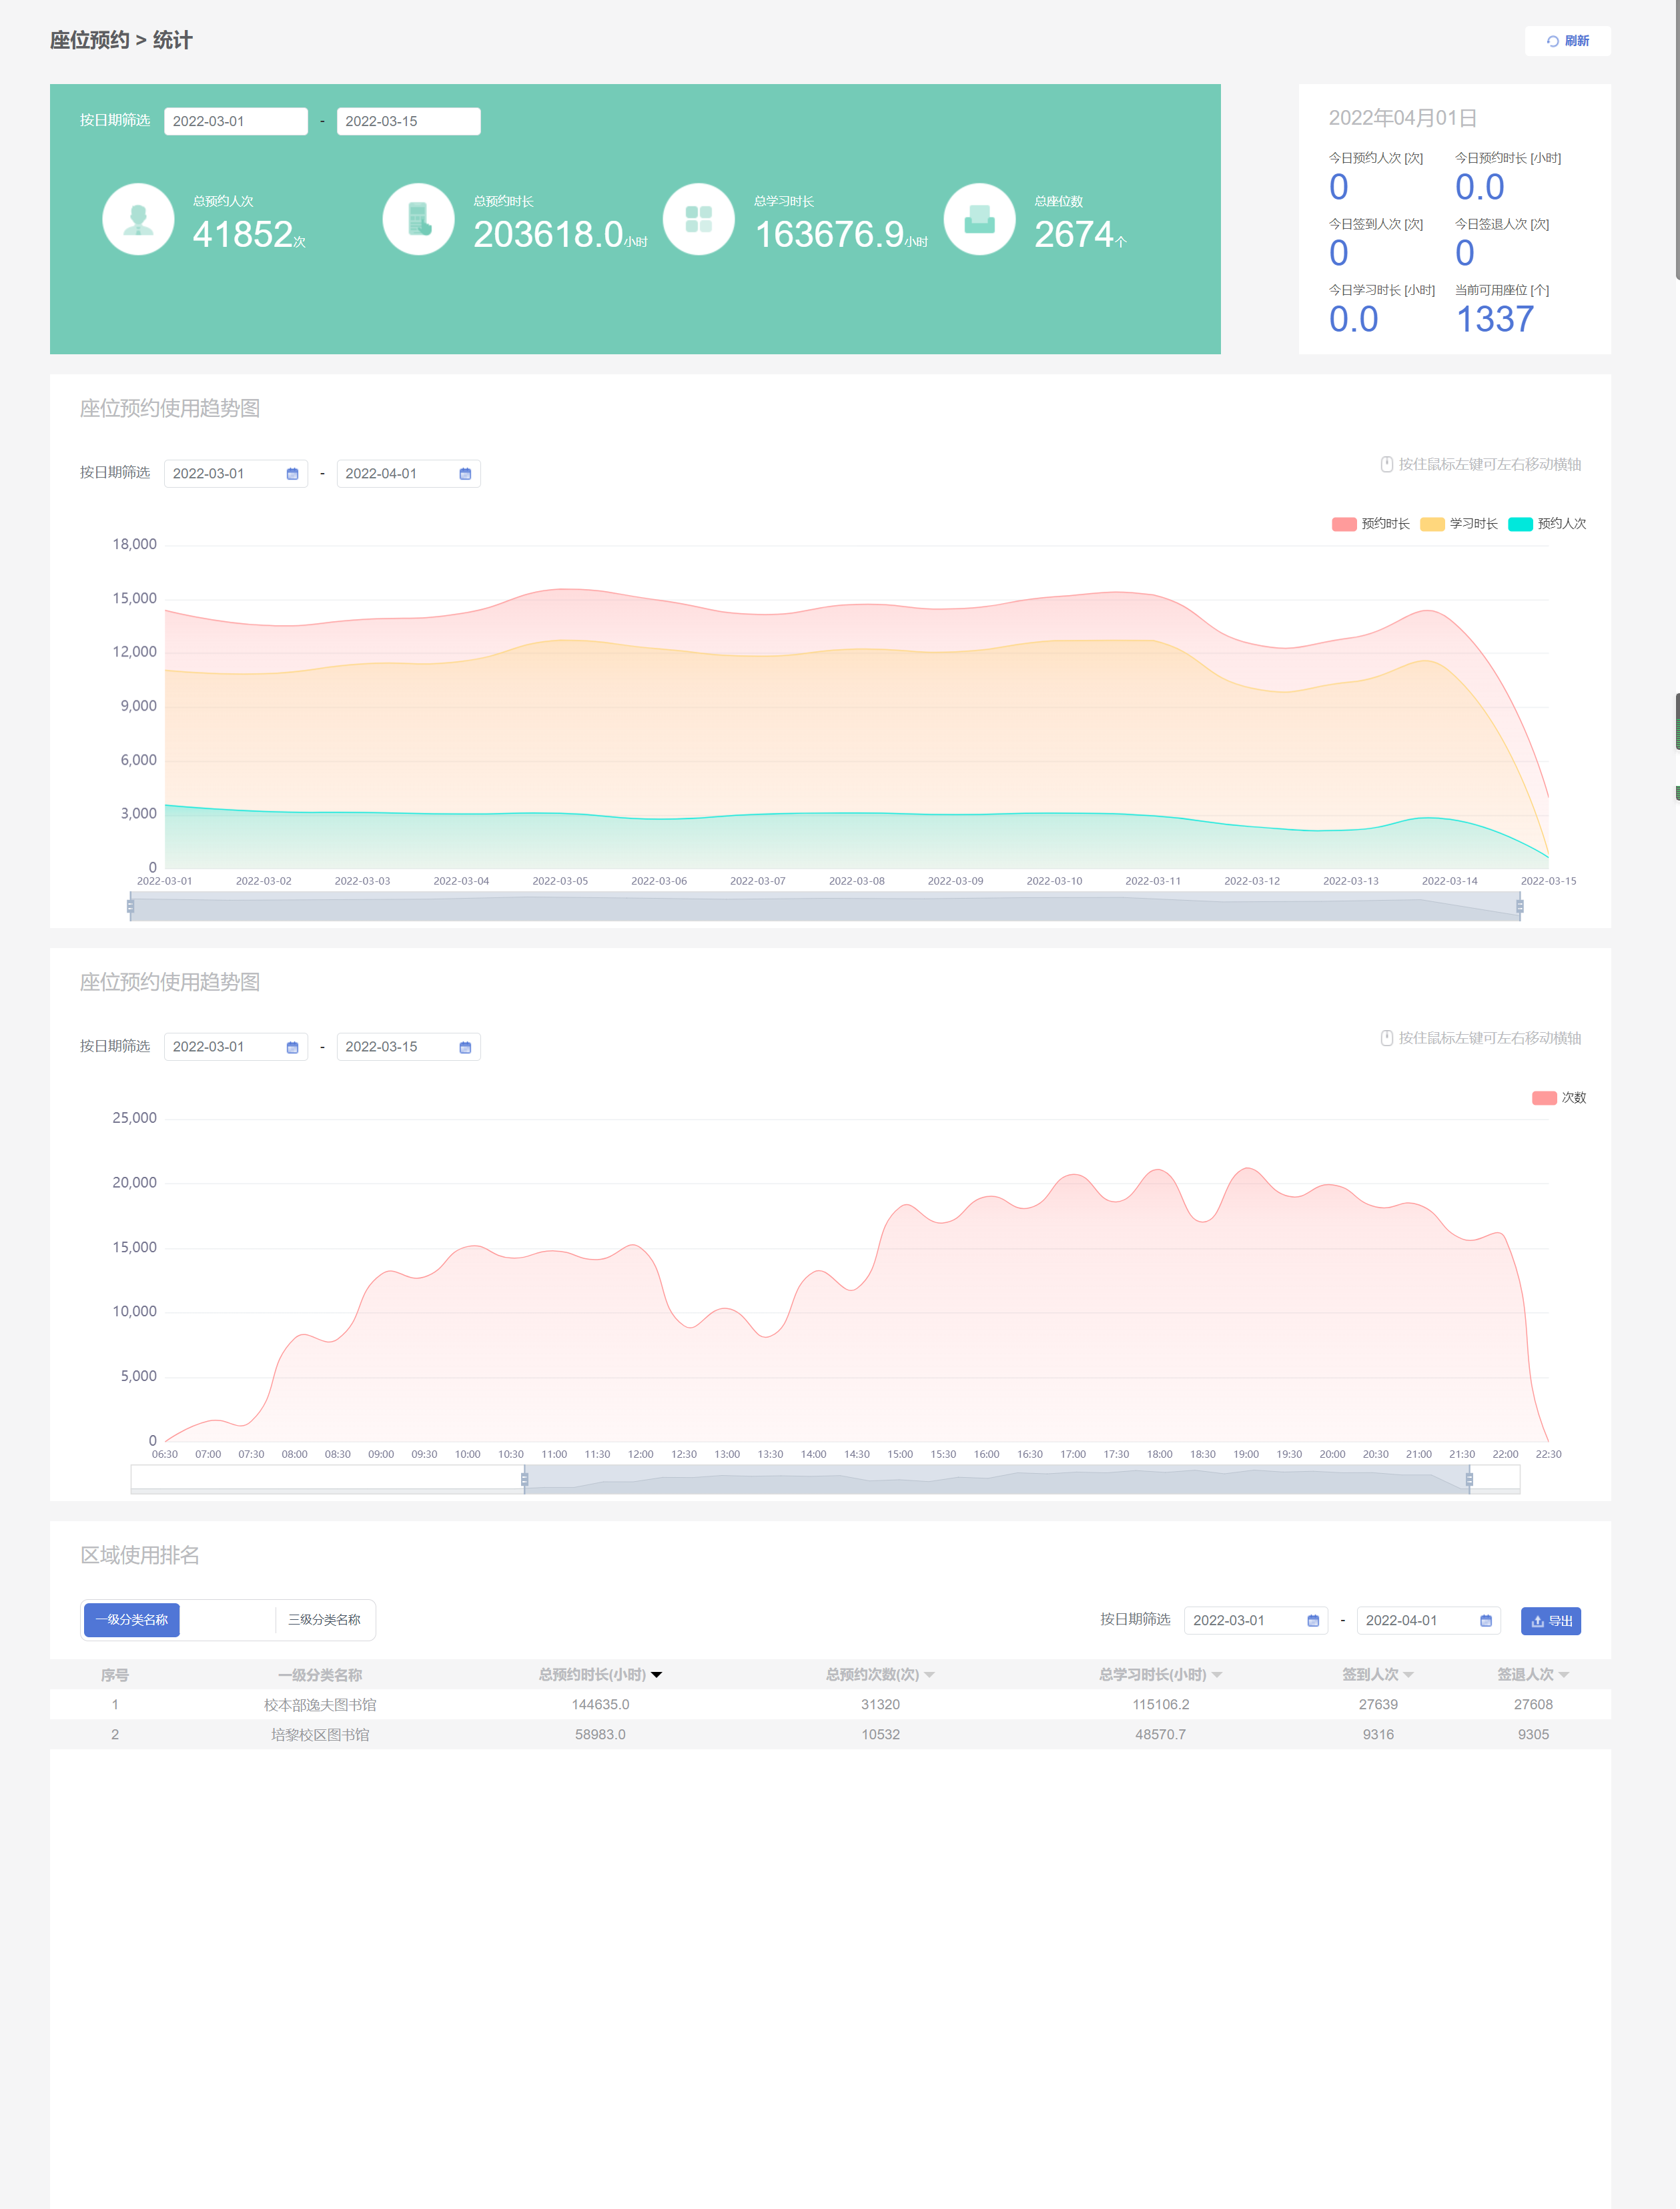Image resolution: width=1680 pixels, height=2209 pixels.
Task: Click the 总座位数 seat icon
Action: click(x=979, y=219)
